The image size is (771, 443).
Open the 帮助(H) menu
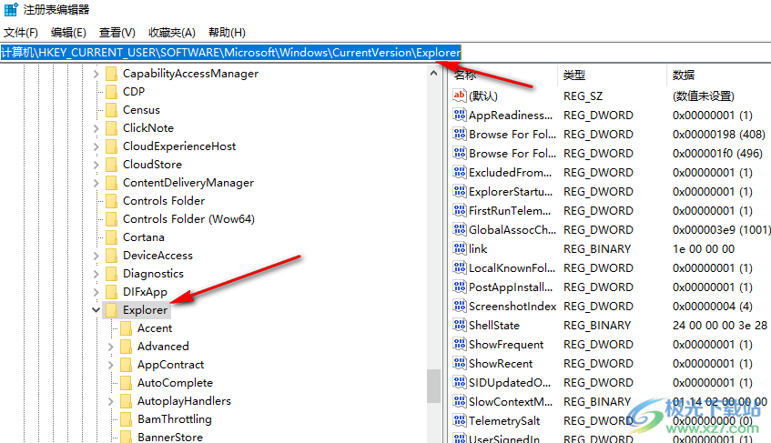(227, 33)
